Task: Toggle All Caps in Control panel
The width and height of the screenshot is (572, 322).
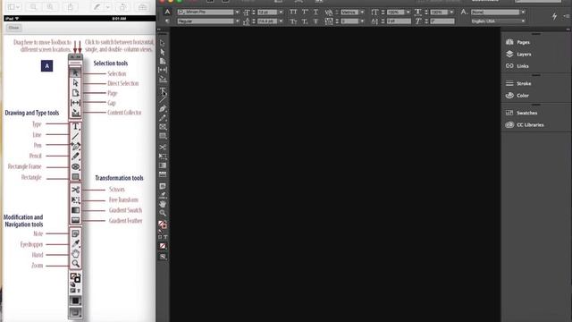Action: pos(293,12)
